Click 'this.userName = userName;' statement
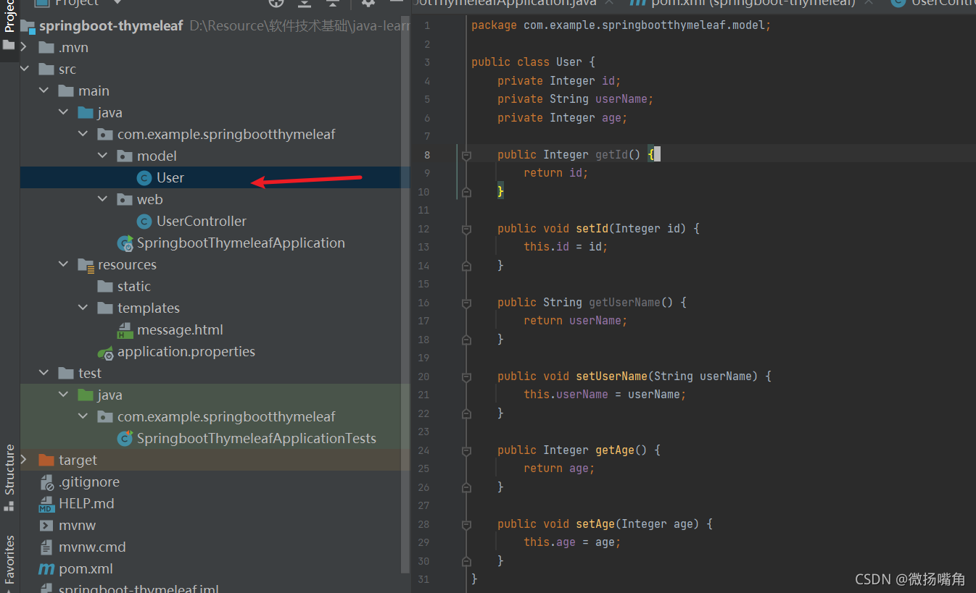 coord(605,395)
